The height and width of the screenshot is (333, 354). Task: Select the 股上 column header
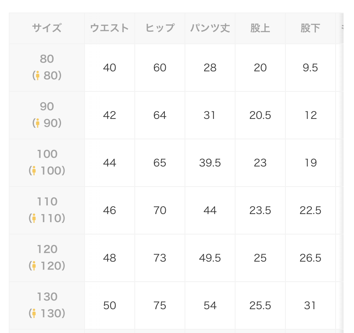tap(260, 28)
